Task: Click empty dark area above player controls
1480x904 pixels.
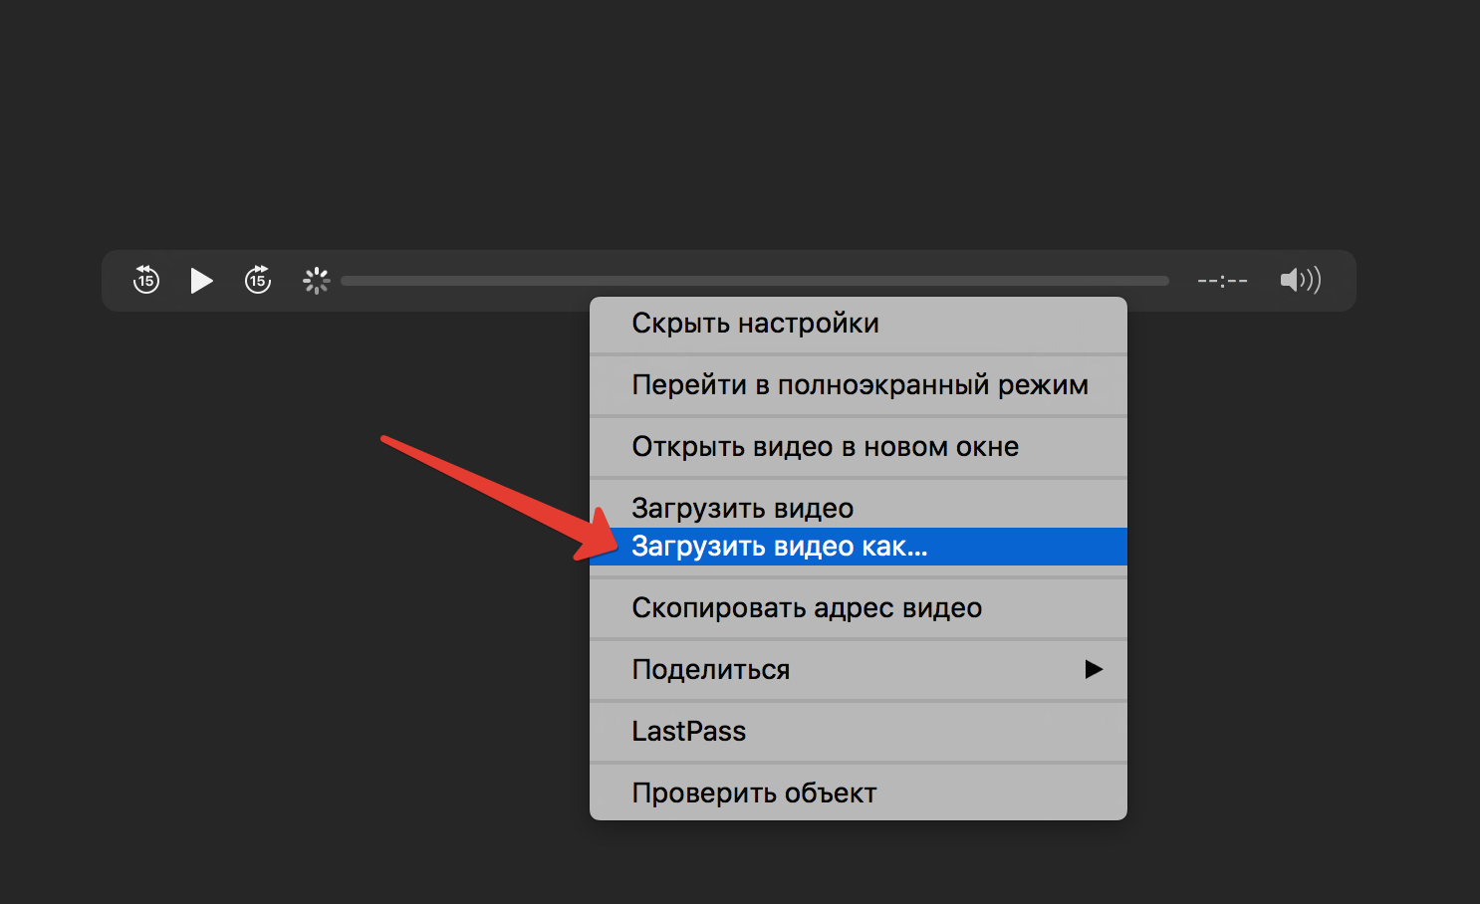Action: pos(737,119)
